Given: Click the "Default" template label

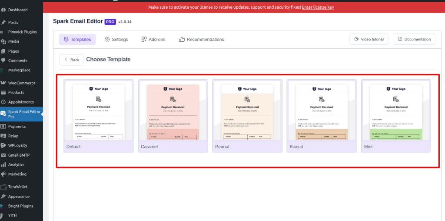Looking at the screenshot, I should click(x=73, y=147).
